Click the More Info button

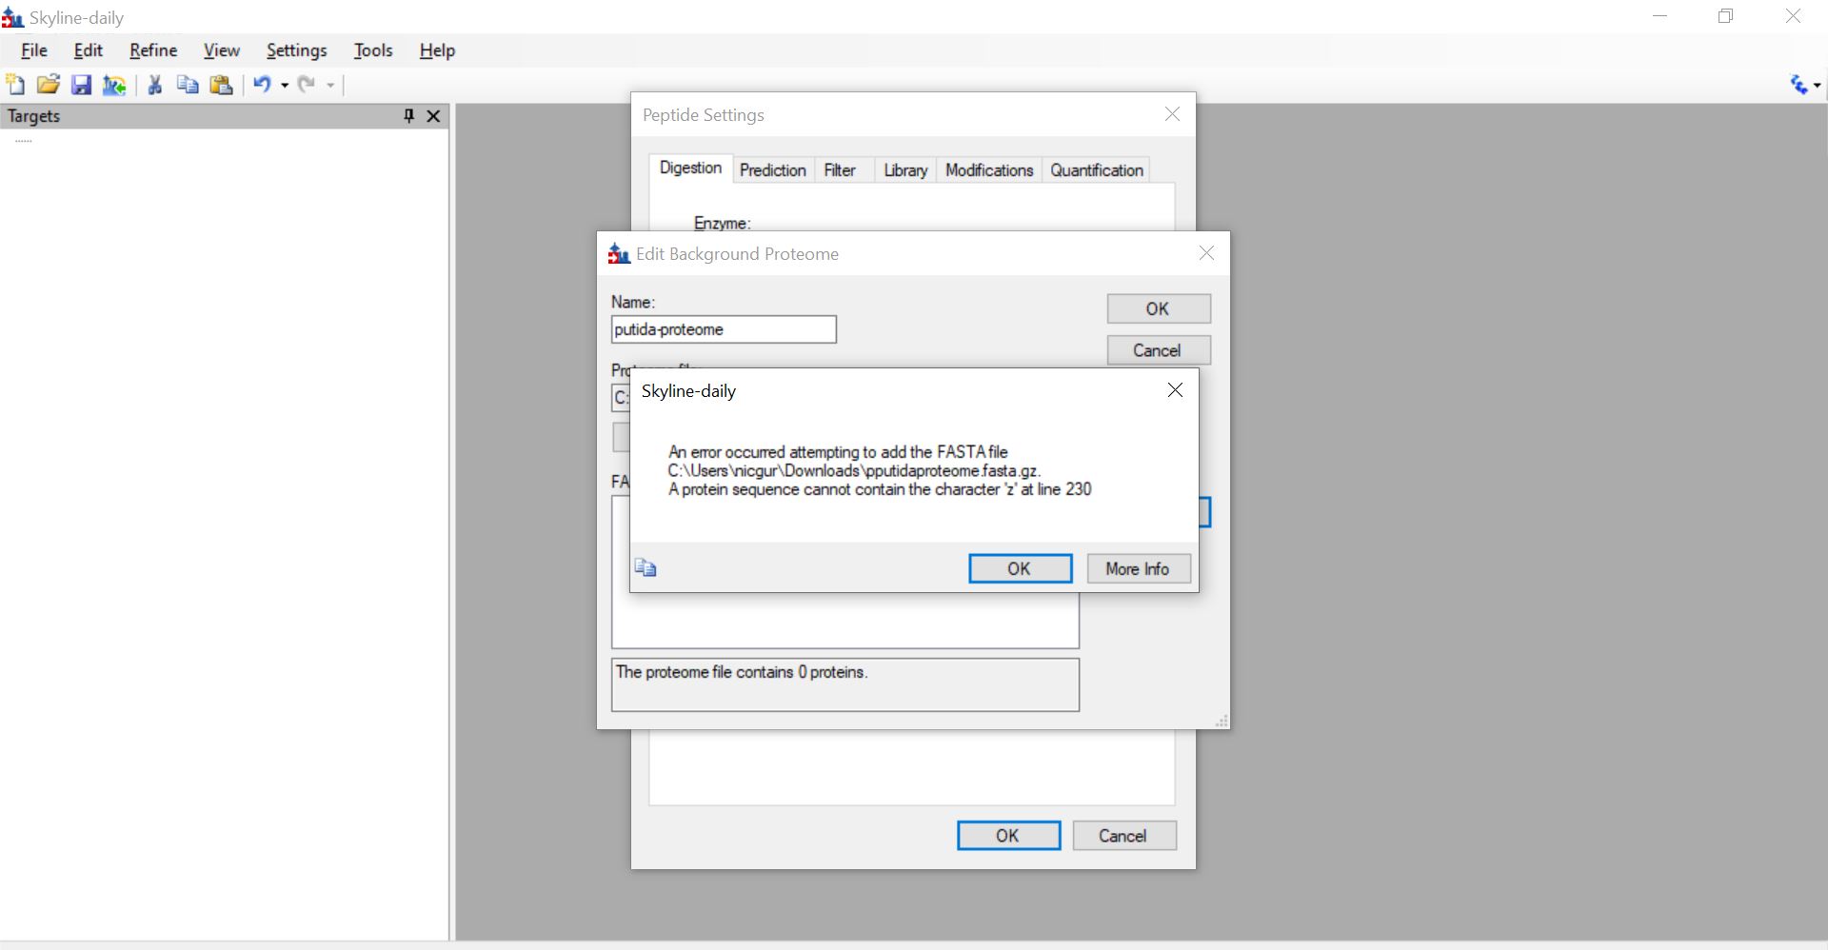[x=1138, y=568]
